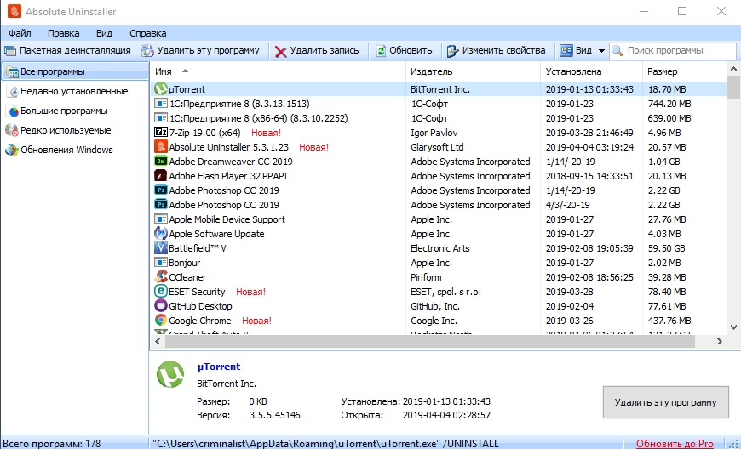Viewport: 741px width, 449px height.
Task: Click the search magnifier icon
Action: (x=617, y=50)
